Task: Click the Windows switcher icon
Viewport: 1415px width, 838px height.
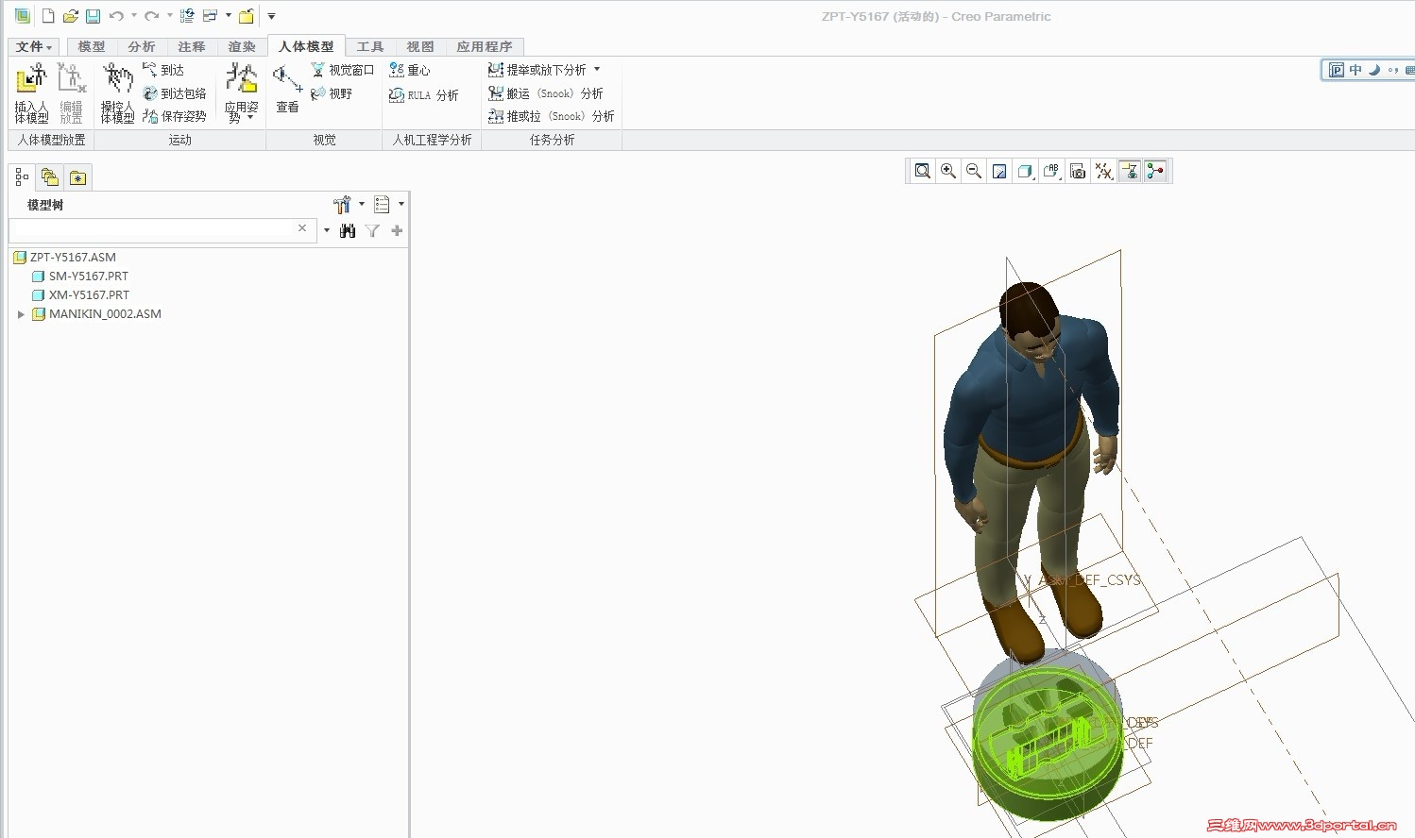Action: pyautogui.click(x=211, y=16)
